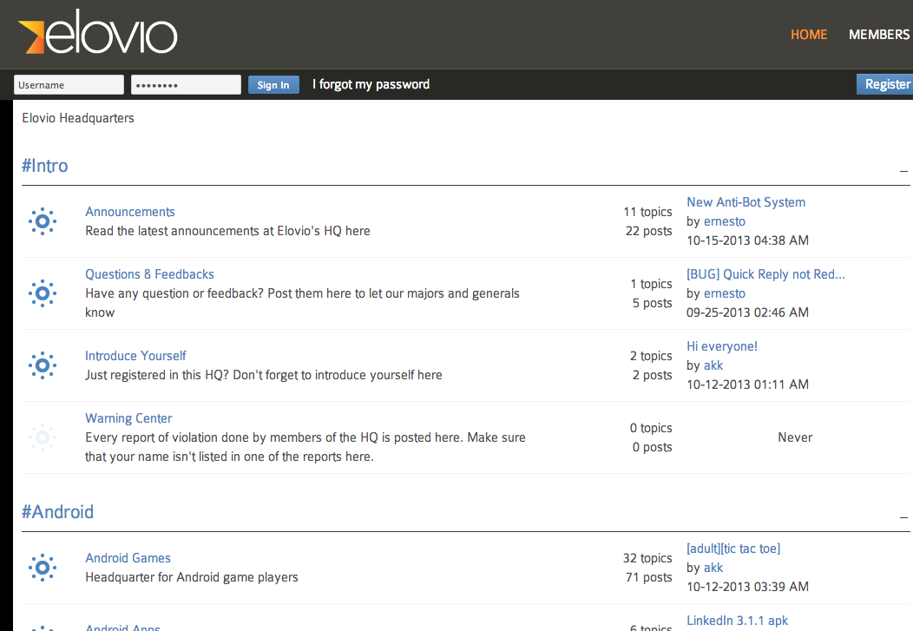Click the Questions & Feedbacks forum status icon
Screen dimensions: 913x631
(x=43, y=293)
